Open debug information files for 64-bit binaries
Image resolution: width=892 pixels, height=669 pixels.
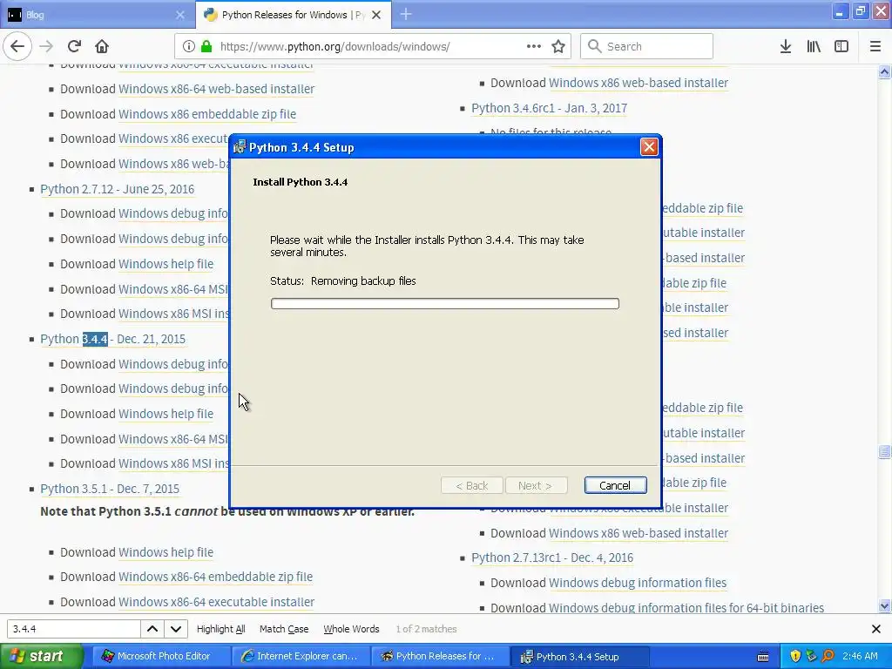click(686, 607)
